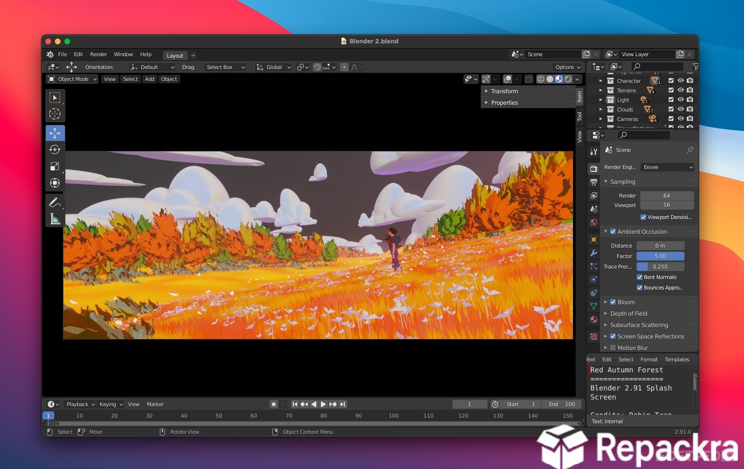This screenshot has width=744, height=469.
Task: Activate the Transform tool
Action: coord(55,183)
